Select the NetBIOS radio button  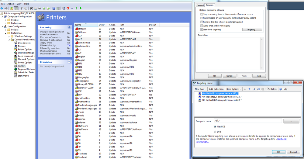[x=215, y=126]
